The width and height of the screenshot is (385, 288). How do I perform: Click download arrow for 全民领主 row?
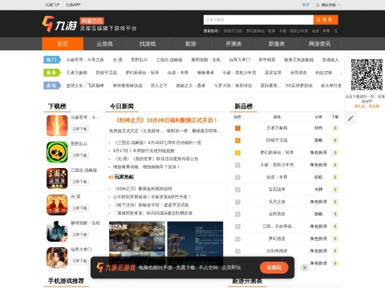pyautogui.click(x=335, y=214)
